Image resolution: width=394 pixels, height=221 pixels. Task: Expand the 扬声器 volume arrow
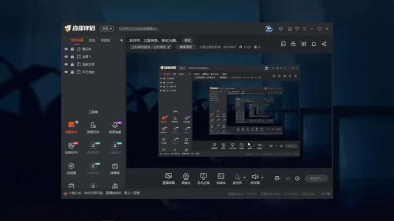262,177
